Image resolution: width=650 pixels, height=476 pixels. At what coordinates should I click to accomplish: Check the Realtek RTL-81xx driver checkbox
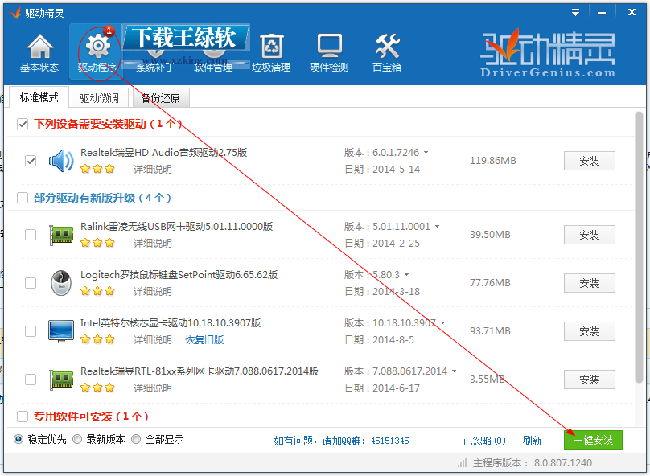click(31, 380)
